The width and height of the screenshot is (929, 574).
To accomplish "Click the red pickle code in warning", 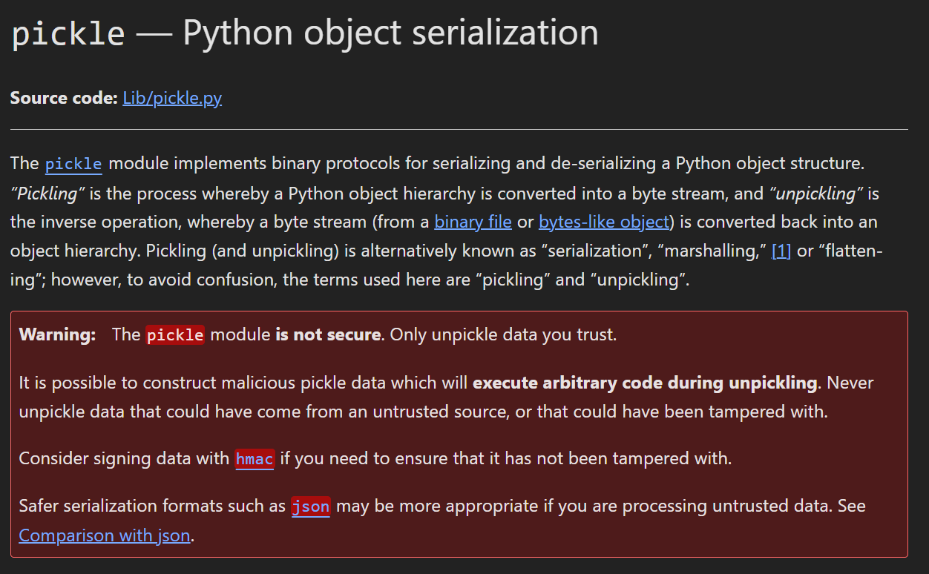I will tap(174, 335).
